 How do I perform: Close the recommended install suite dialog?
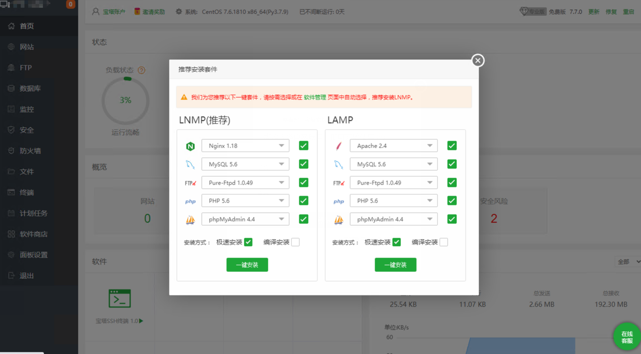click(x=478, y=60)
